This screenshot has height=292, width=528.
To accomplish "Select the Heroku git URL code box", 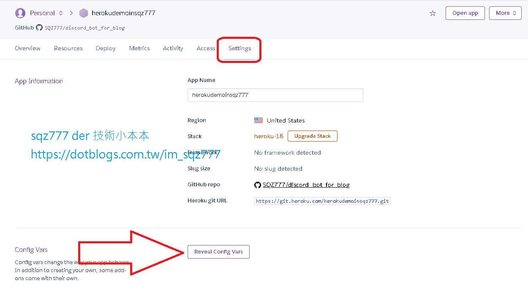I will (x=322, y=201).
